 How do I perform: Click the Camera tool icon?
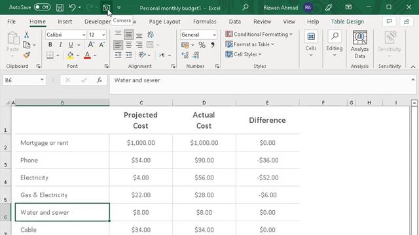click(x=106, y=8)
